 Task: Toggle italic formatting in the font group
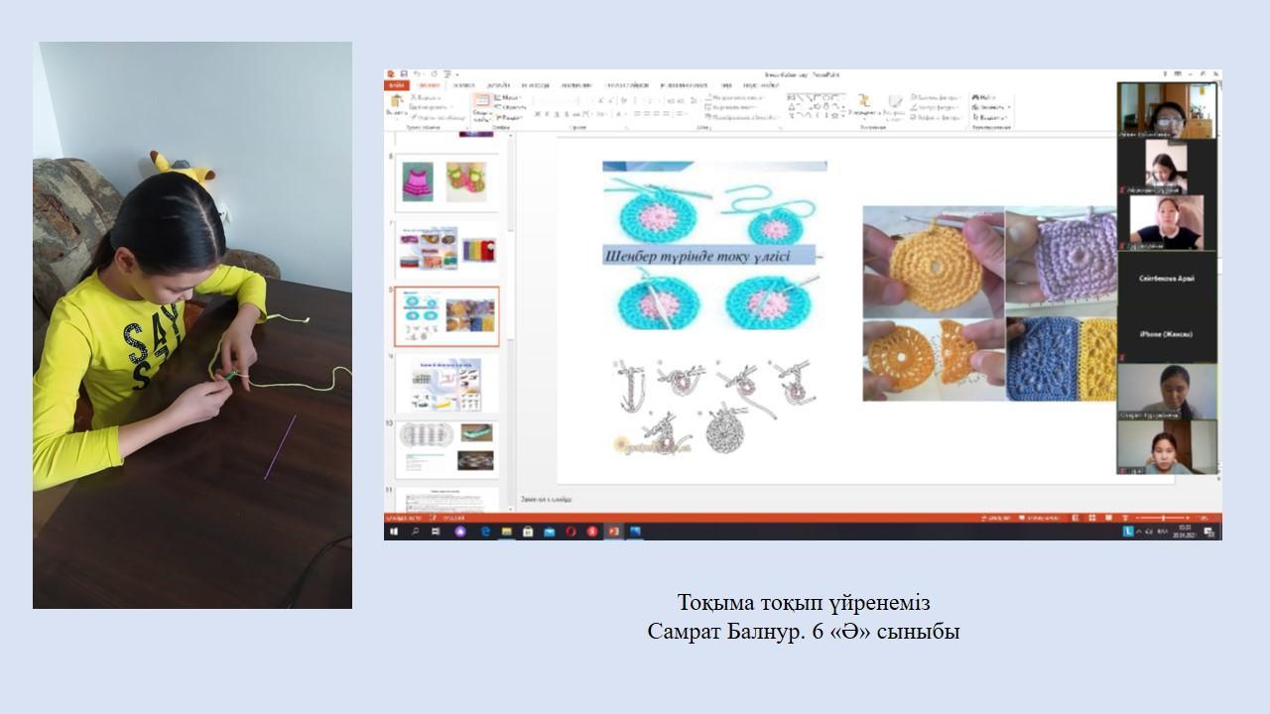tap(547, 114)
